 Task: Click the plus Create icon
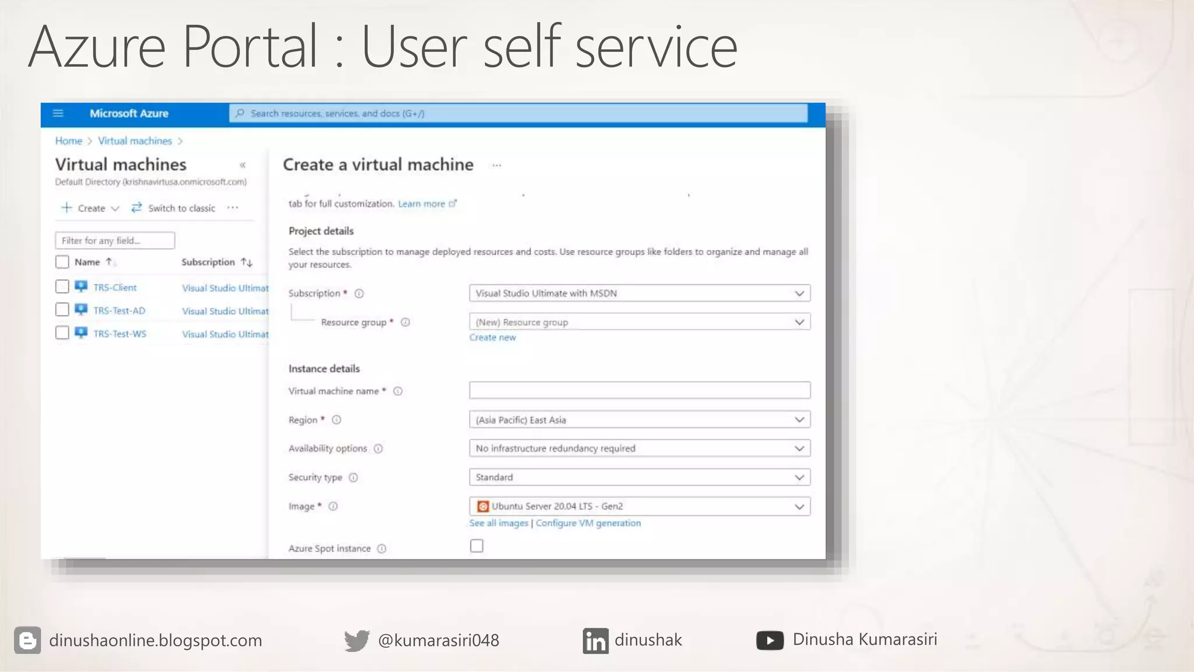(67, 208)
